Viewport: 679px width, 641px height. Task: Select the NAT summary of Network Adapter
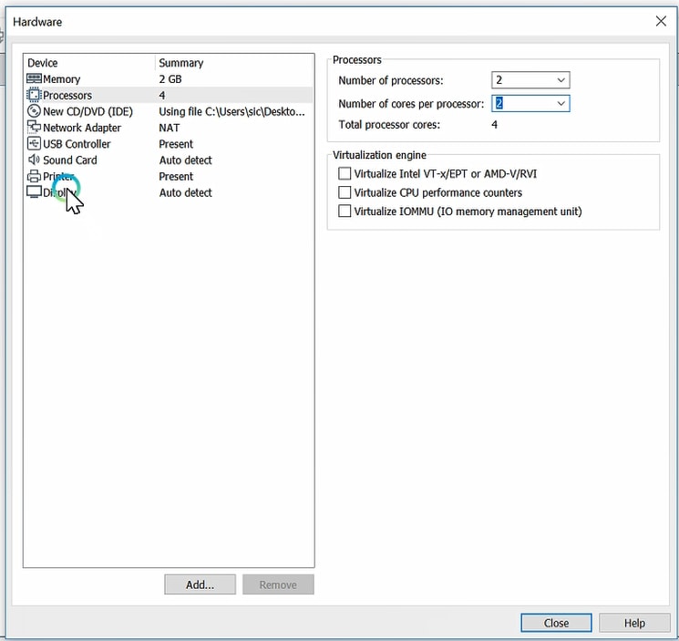[170, 129]
